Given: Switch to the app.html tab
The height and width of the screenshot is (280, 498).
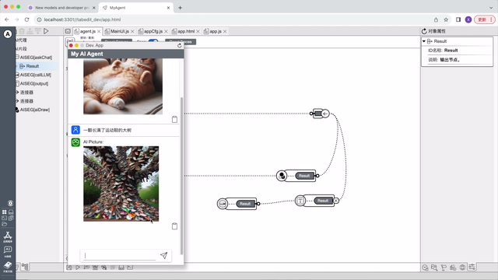Looking at the screenshot, I should tap(186, 31).
